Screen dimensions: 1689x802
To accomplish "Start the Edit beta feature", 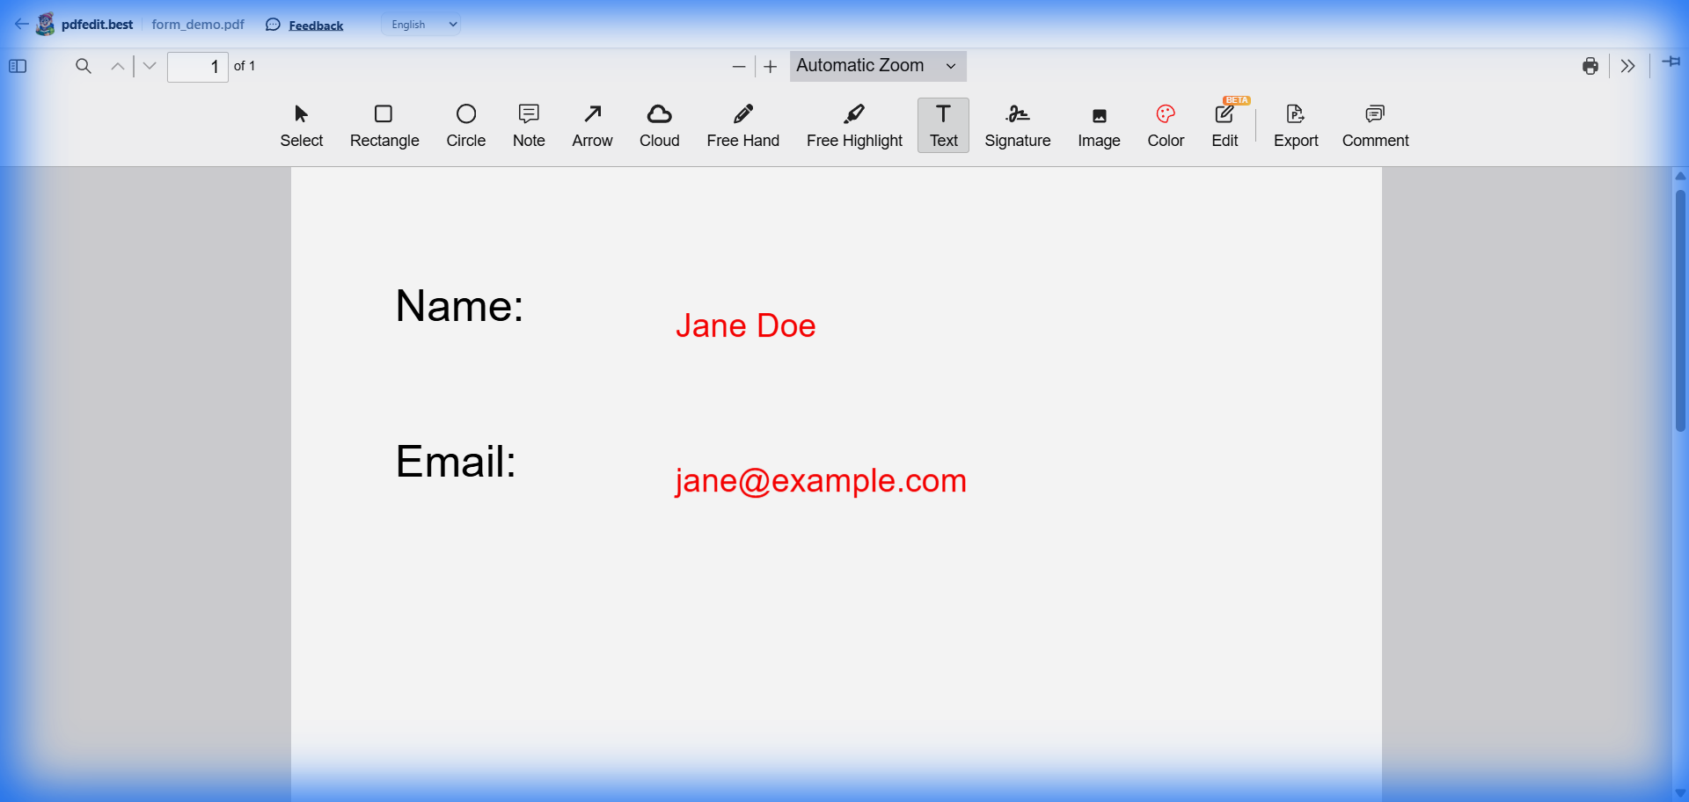I will click(x=1225, y=125).
